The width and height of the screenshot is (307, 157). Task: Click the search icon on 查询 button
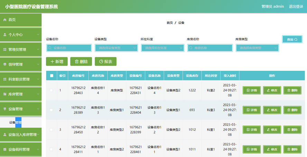click(296, 39)
